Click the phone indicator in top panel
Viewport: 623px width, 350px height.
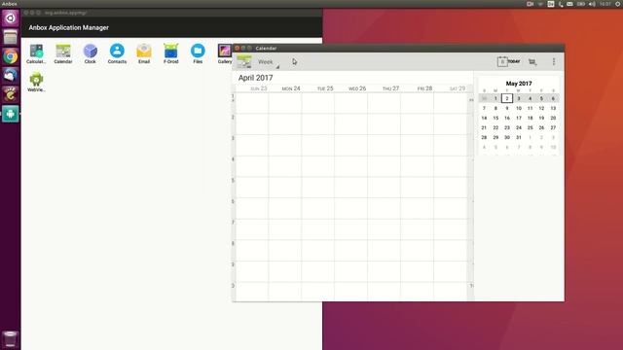point(561,4)
